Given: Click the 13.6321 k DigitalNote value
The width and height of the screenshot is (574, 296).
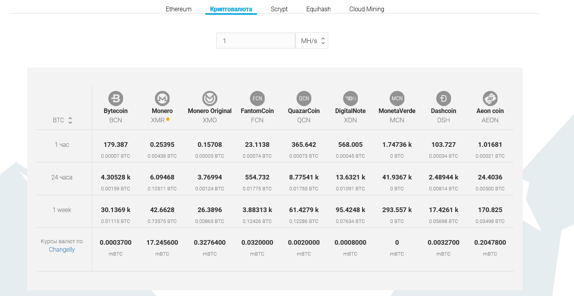Looking at the screenshot, I should point(350,177).
